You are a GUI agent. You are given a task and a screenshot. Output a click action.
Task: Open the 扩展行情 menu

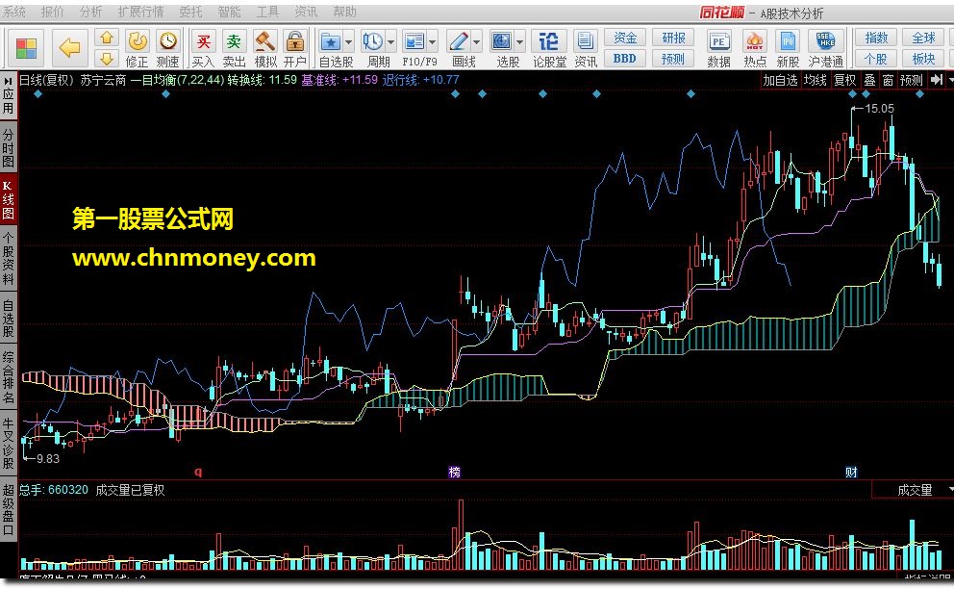pos(140,12)
